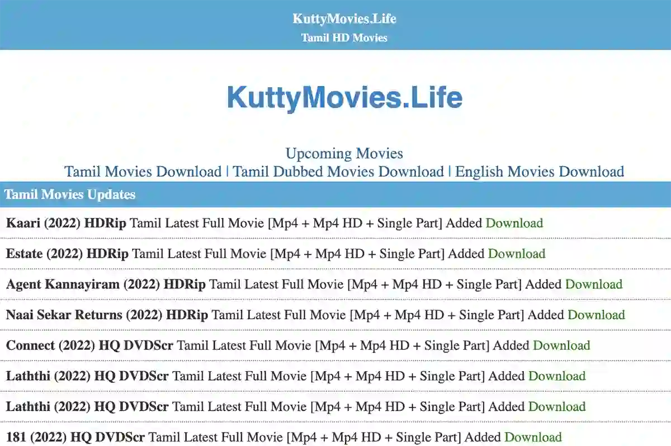This screenshot has width=671, height=446.
Task: Select Connect (2022) HQ DVDScr title text
Action: (x=89, y=345)
